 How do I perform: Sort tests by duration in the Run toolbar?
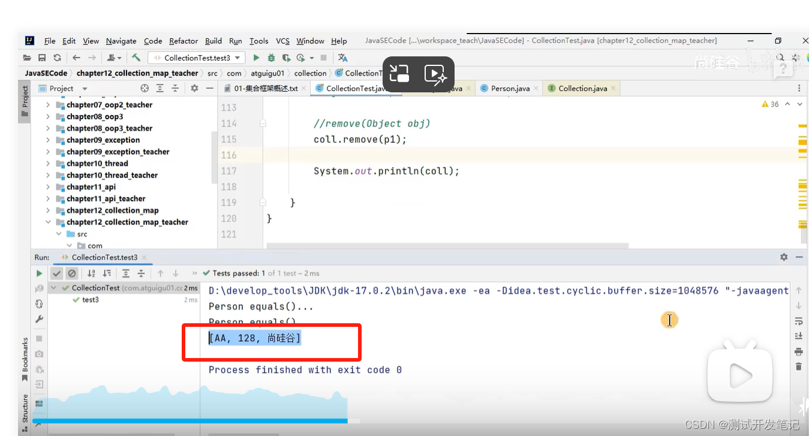coord(107,273)
